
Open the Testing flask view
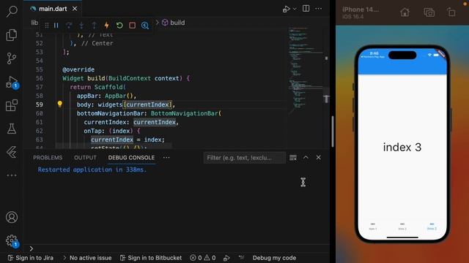click(x=12, y=129)
